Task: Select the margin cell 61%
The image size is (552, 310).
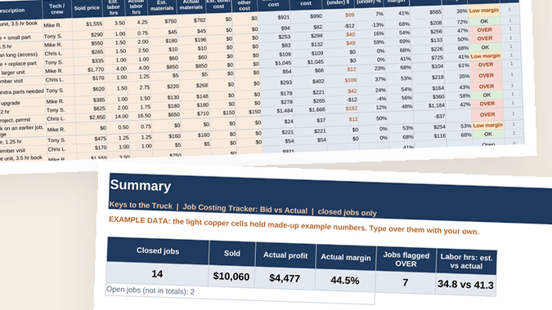Action: (464, 65)
